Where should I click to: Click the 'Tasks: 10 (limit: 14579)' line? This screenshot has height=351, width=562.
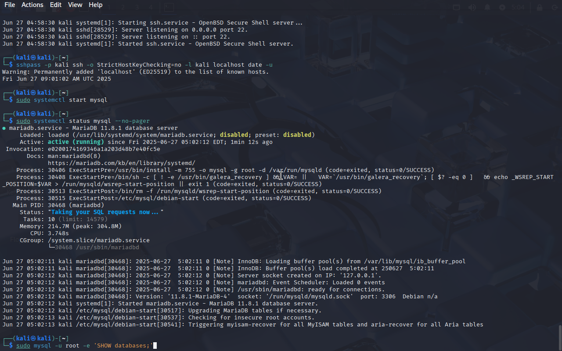pyautogui.click(x=65, y=219)
